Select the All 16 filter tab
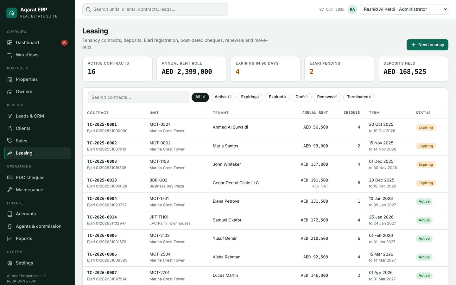 pyautogui.click(x=200, y=97)
